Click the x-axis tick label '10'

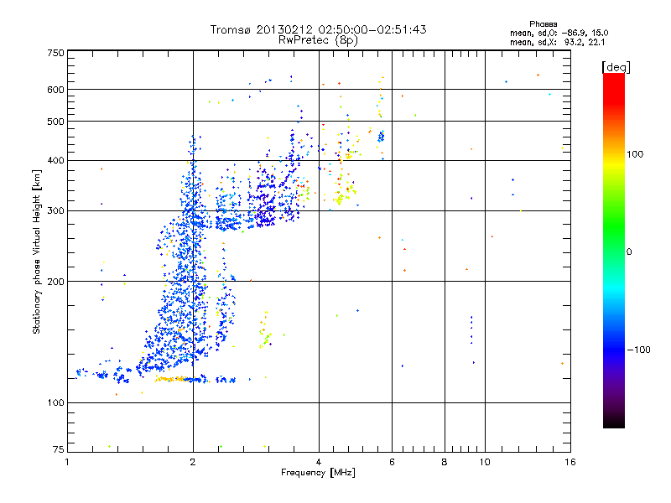(485, 462)
